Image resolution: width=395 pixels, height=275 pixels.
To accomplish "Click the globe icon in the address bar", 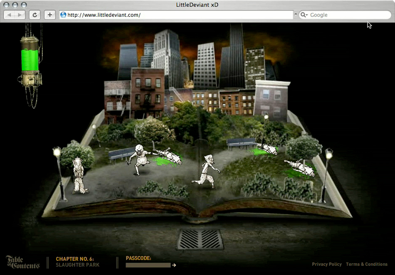I will click(63, 15).
